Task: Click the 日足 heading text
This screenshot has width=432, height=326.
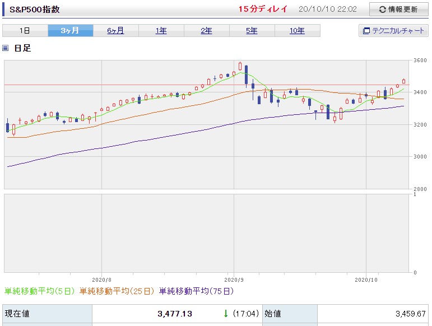Action: coord(22,48)
